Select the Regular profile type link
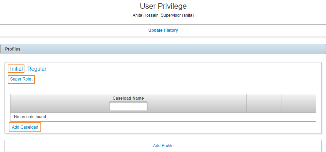Screen dimensions: 326x152 pyautogui.click(x=37, y=69)
